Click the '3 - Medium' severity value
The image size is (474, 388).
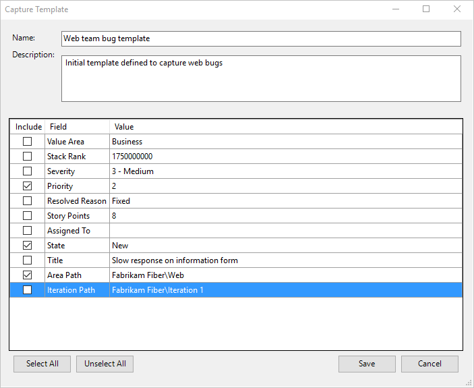[x=286, y=171]
